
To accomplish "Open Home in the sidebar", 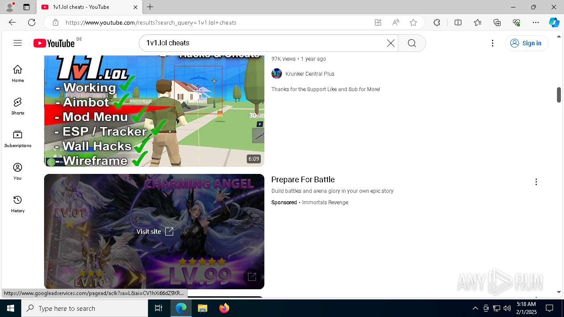I will click(x=18, y=74).
